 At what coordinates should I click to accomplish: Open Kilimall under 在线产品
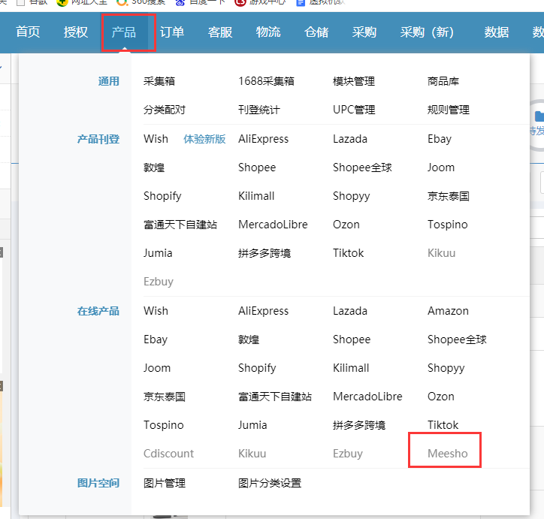[x=351, y=368]
